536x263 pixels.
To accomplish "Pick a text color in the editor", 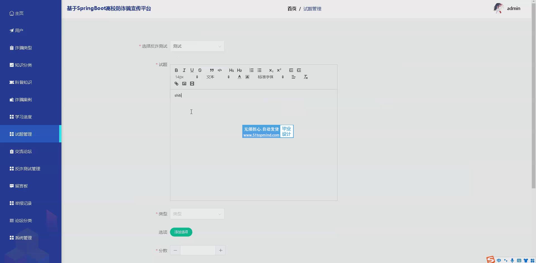I will 239,77.
